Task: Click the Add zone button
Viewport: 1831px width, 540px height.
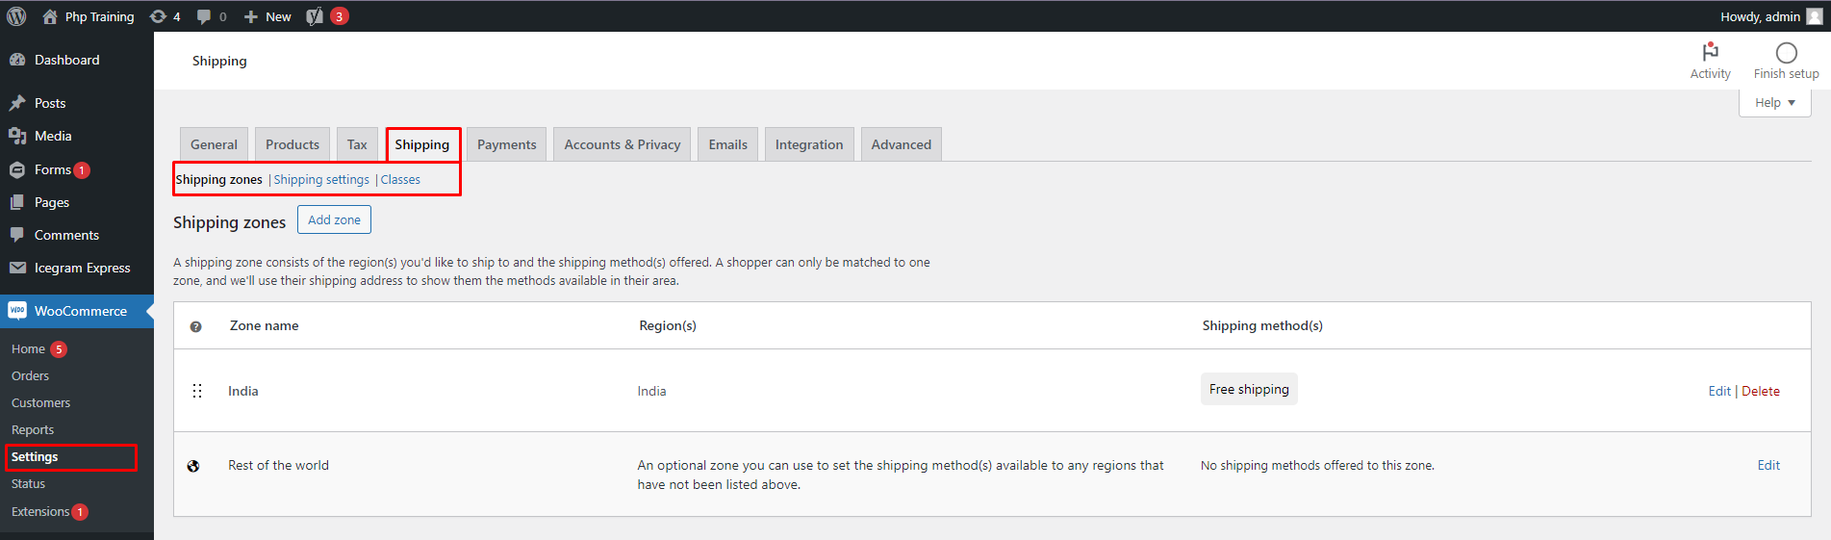Action: (x=334, y=219)
